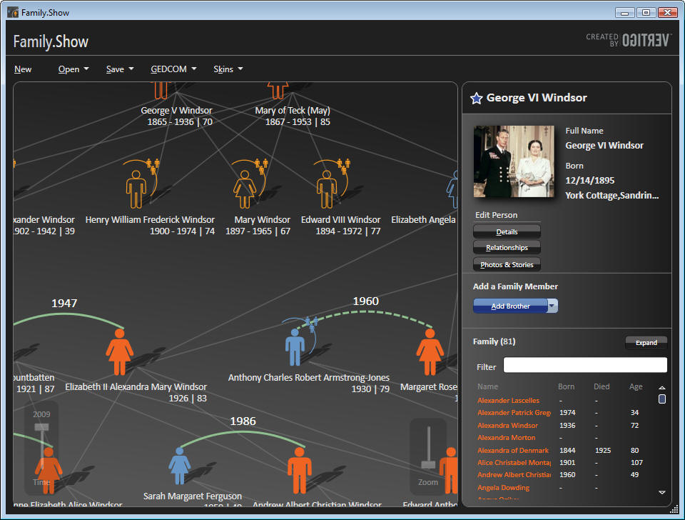Click the Family (81) heading
The image size is (685, 520).
[x=494, y=341]
